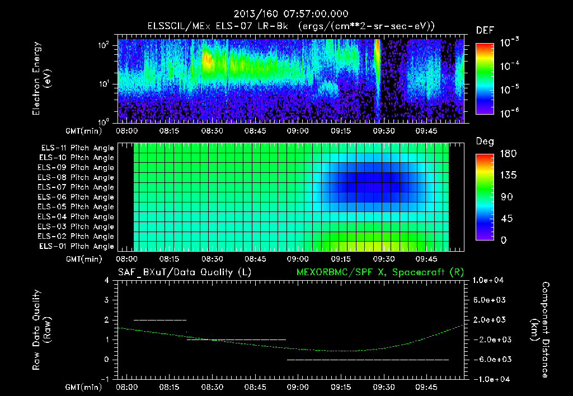
Task: Click the ELS-08 Pitch Angle label
Action: [x=76, y=177]
